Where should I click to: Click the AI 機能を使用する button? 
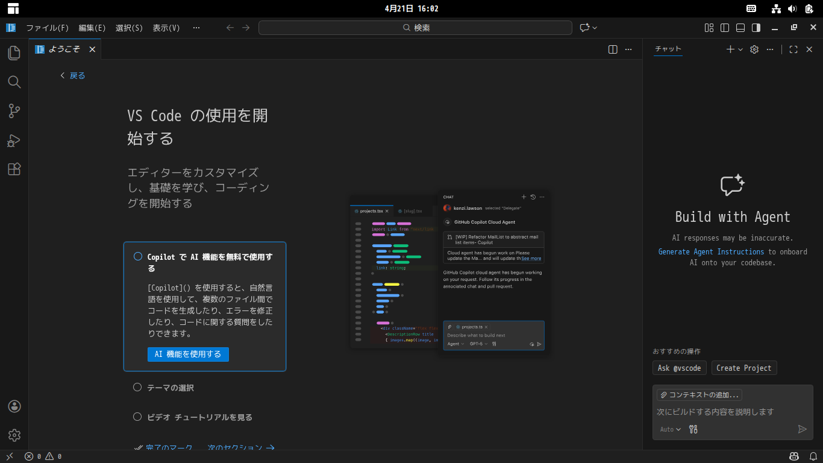(188, 354)
